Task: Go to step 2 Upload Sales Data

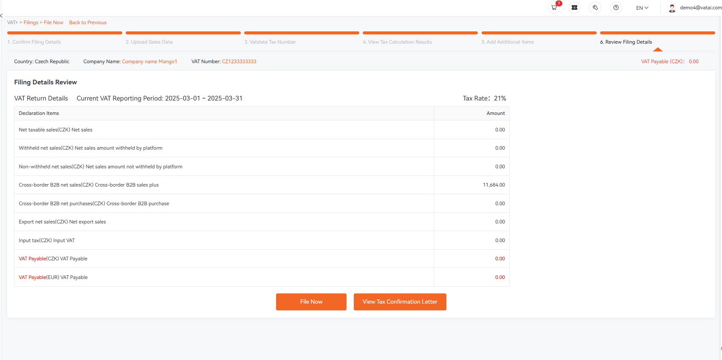Action: (x=149, y=42)
